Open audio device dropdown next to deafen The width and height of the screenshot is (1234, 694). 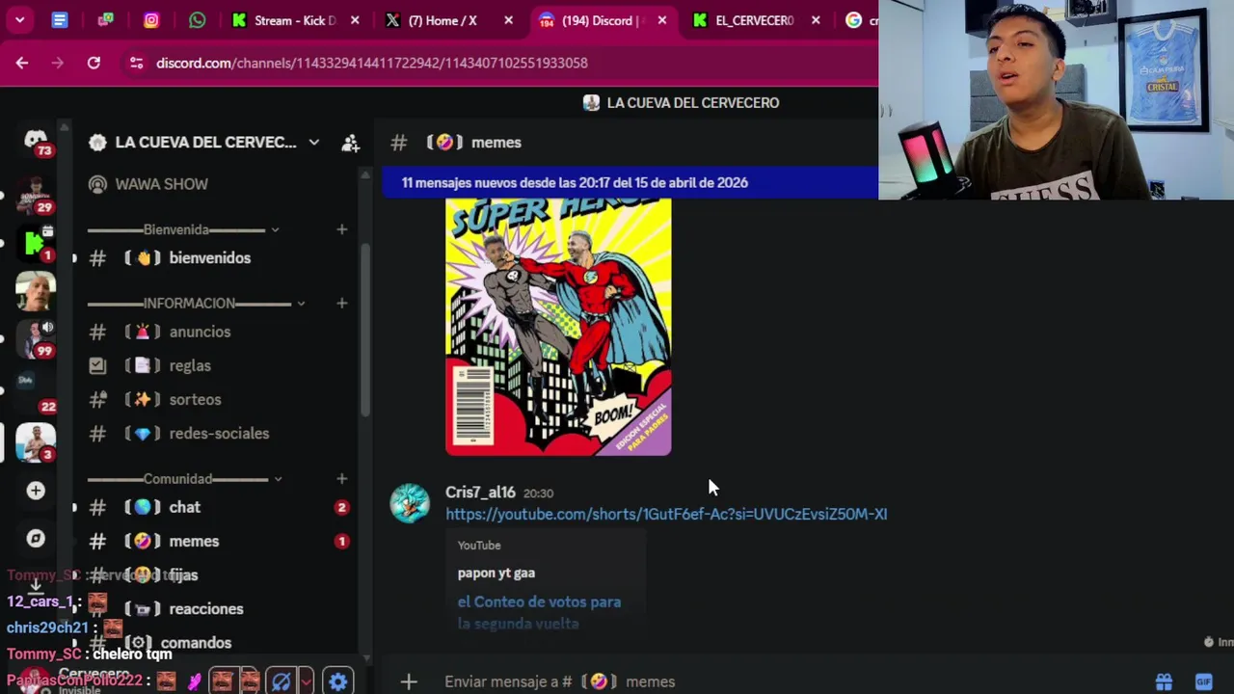point(306,681)
